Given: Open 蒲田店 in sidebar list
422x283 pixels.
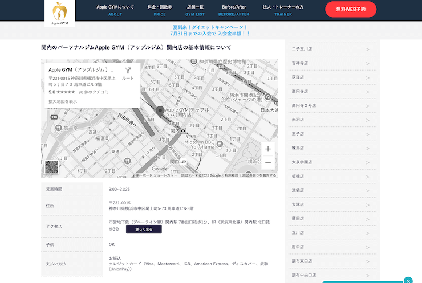Looking at the screenshot, I should [332, 219].
